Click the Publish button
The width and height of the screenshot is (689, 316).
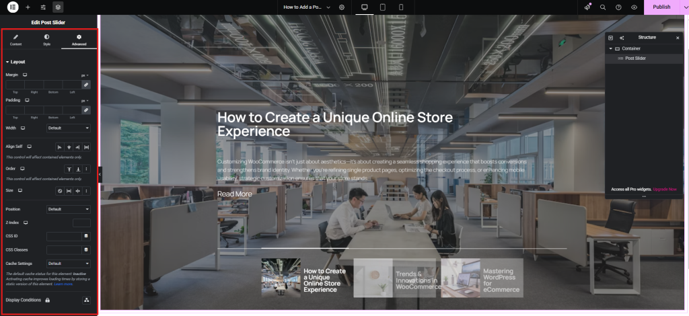pos(661,7)
